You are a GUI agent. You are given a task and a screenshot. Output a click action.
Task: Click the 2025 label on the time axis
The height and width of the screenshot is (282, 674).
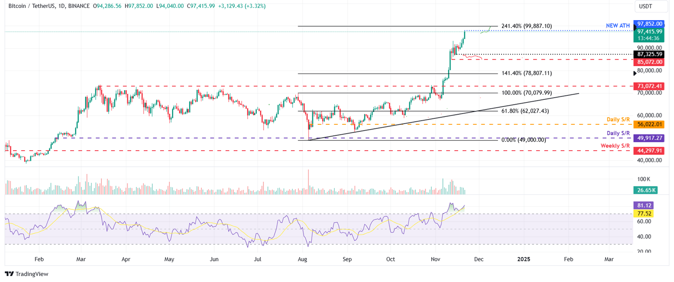(523, 259)
